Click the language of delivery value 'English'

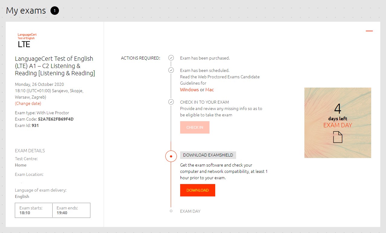[22, 196]
